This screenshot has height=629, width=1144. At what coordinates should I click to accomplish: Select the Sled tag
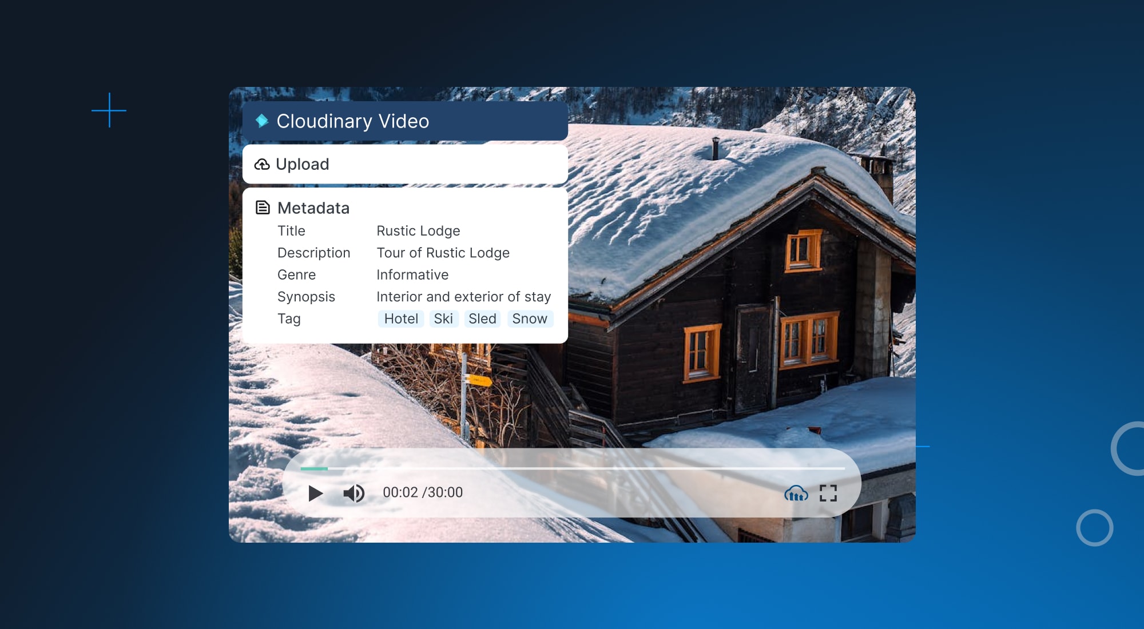point(482,319)
